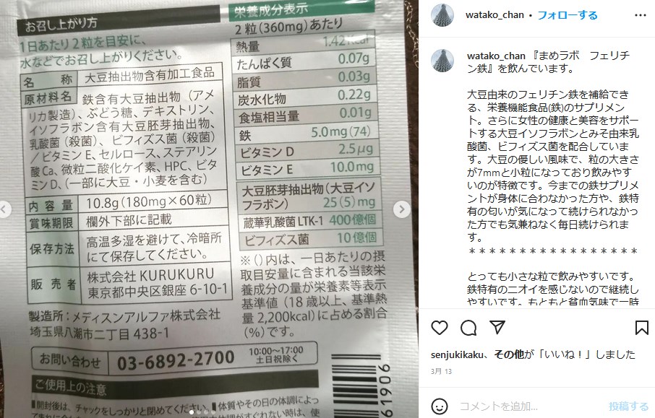655x418 pixels.
Task: Open the emoji picker smiley icon
Action: click(x=439, y=406)
